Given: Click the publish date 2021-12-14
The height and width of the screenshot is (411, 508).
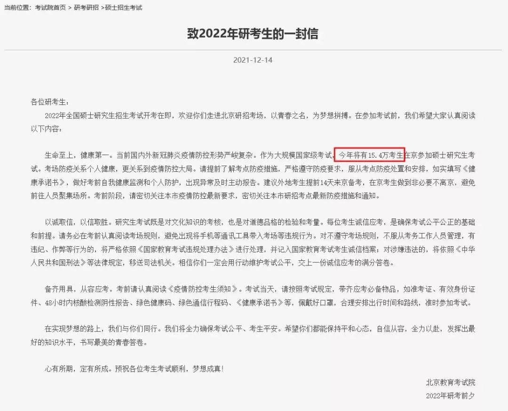Looking at the screenshot, I should coord(253,60).
